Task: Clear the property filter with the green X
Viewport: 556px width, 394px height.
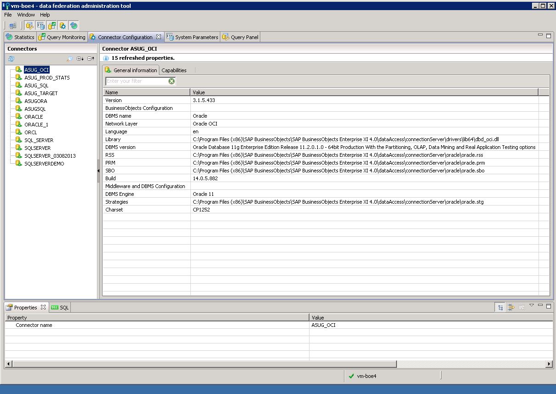Action: coord(172,81)
